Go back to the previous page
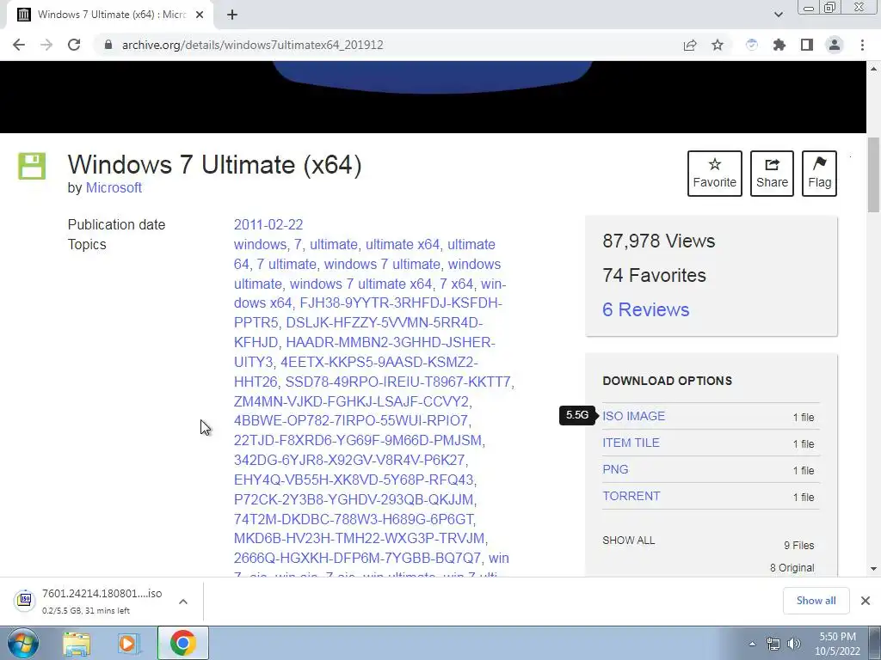Viewport: 881px width, 660px height. pos(19,45)
